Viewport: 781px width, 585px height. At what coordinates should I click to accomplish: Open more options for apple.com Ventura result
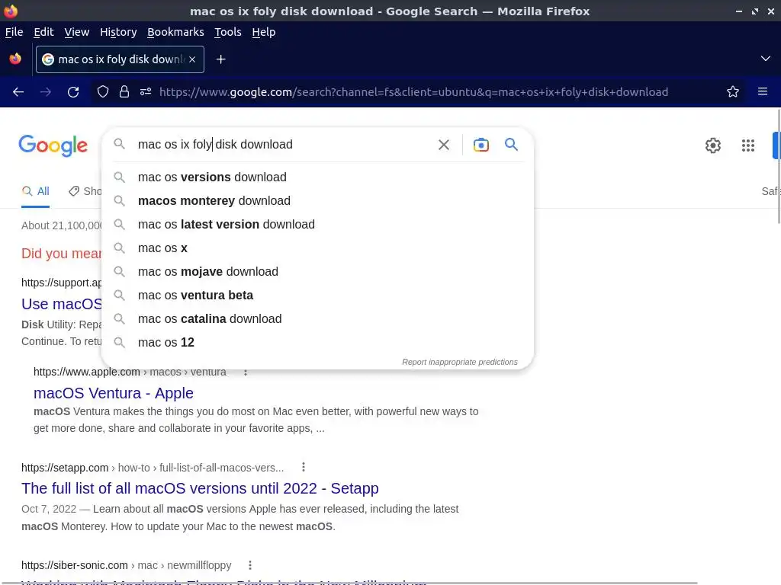(x=246, y=372)
